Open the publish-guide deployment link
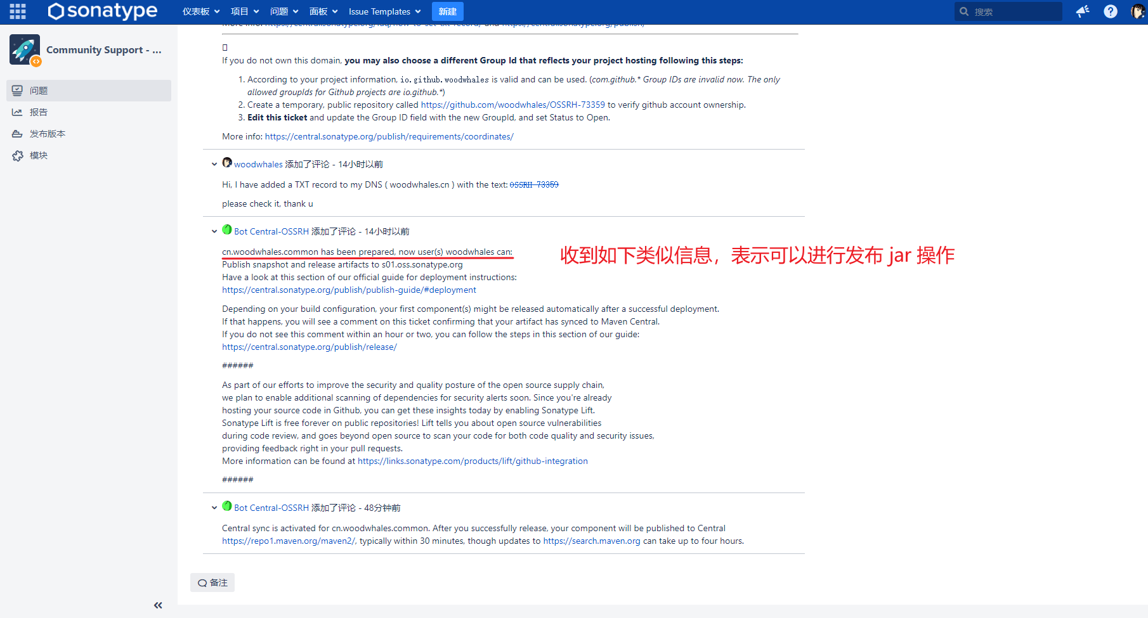This screenshot has height=618, width=1148. [349, 290]
